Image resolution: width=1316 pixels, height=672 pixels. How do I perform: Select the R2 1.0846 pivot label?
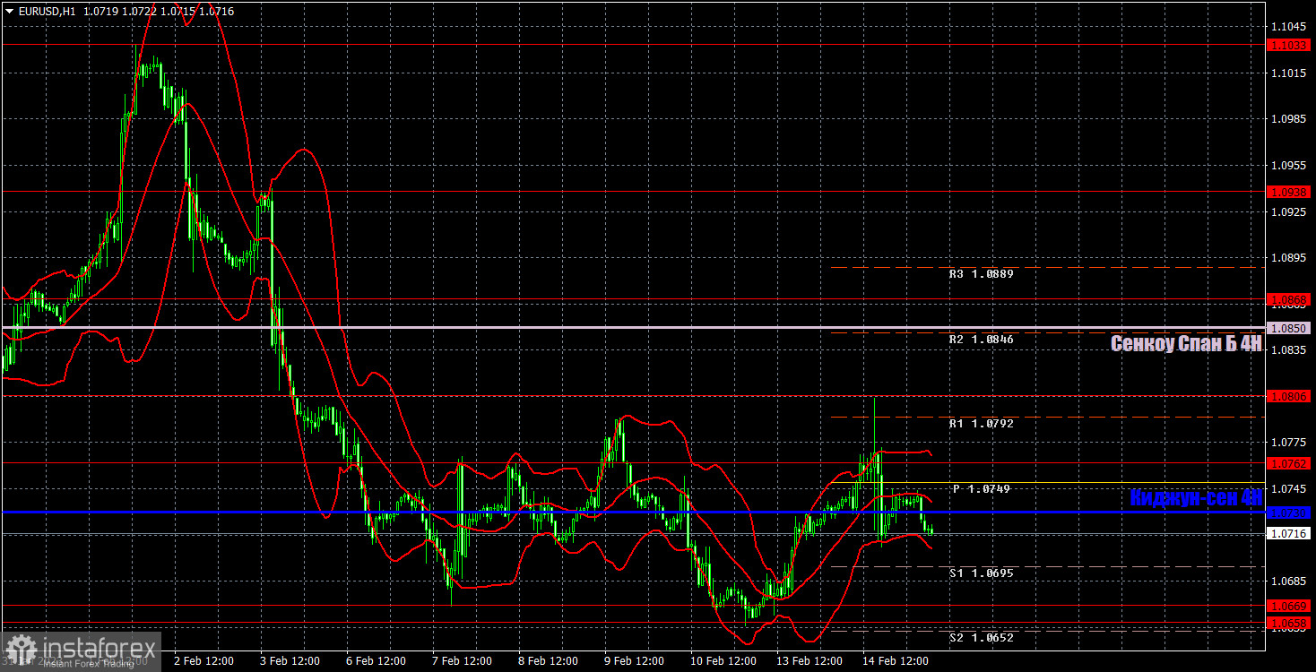pyautogui.click(x=982, y=340)
